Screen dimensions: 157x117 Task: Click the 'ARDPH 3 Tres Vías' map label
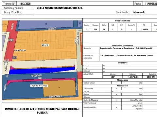click(x=39, y=86)
